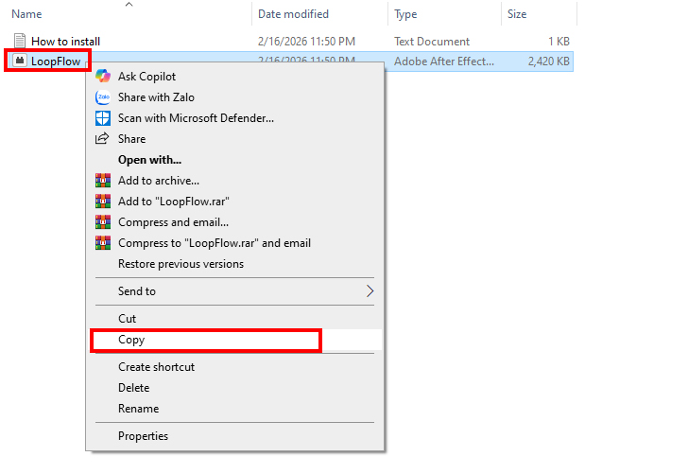
Task: Collapse sort arrow above Name column
Action: click(129, 5)
